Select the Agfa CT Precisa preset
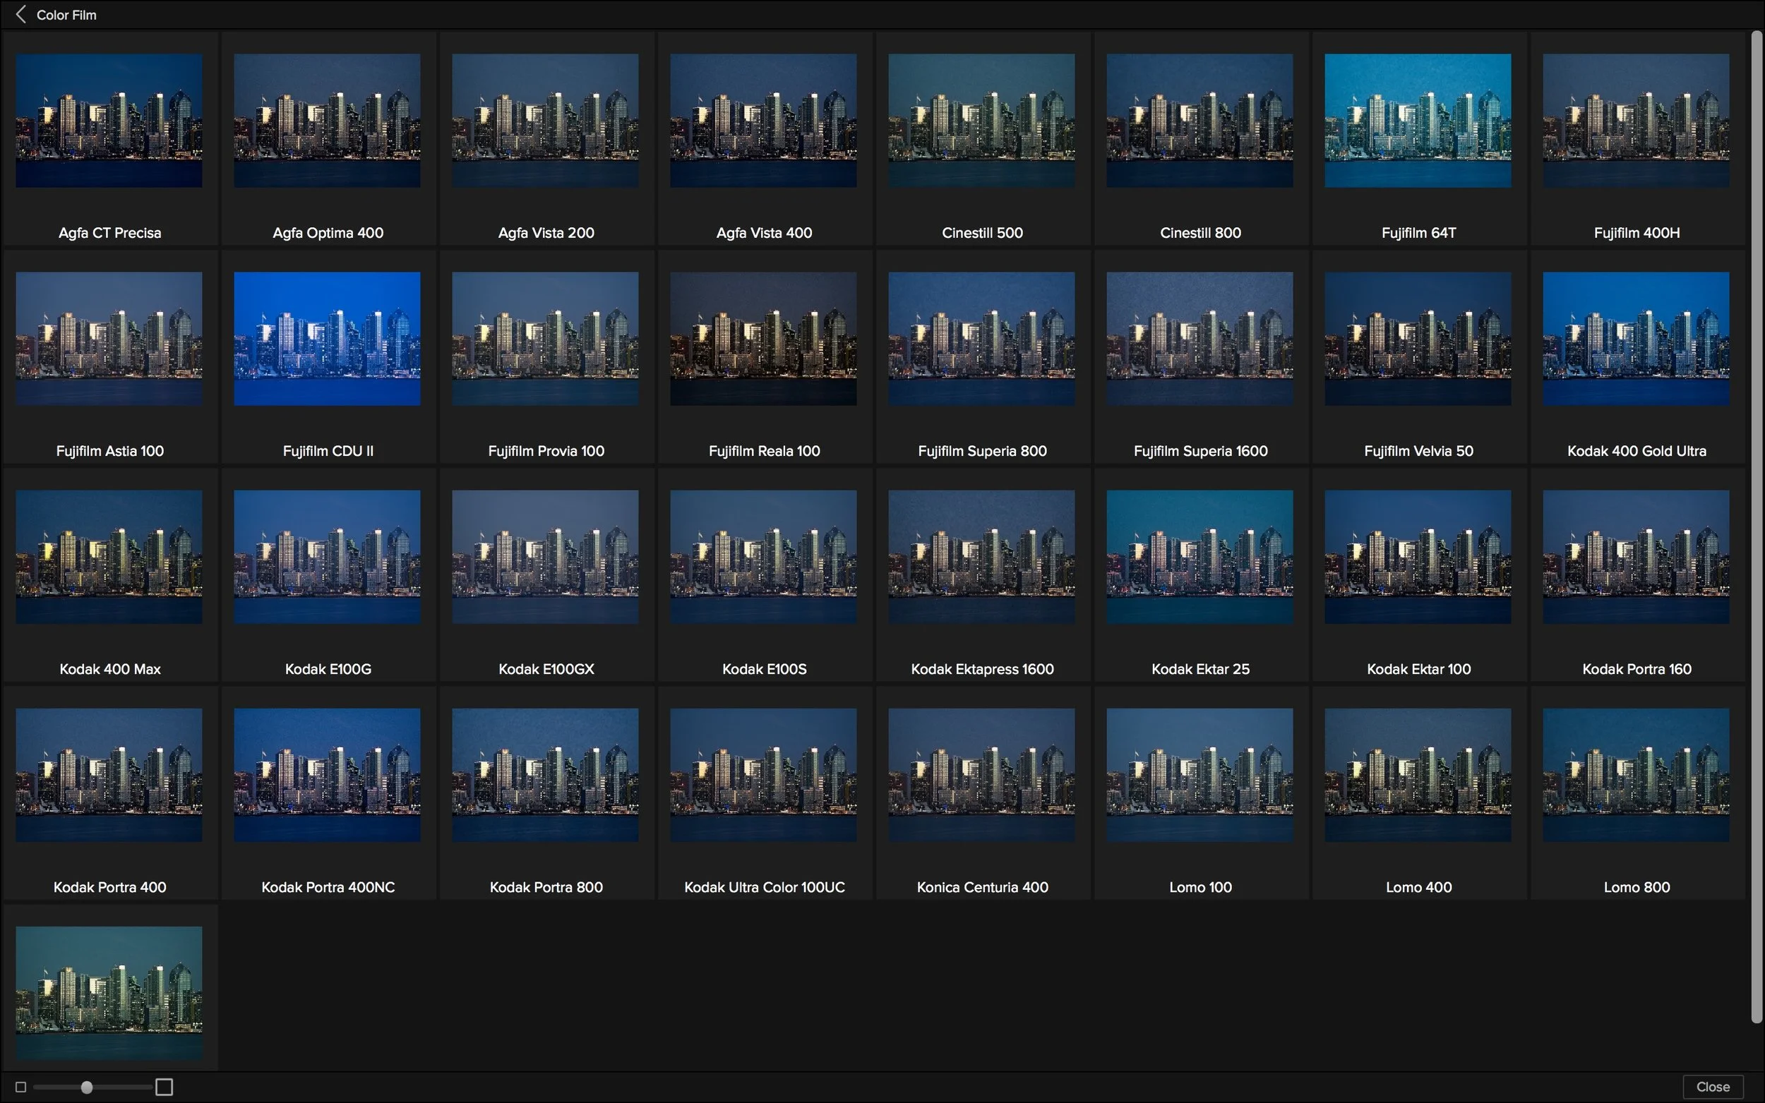 (x=109, y=121)
